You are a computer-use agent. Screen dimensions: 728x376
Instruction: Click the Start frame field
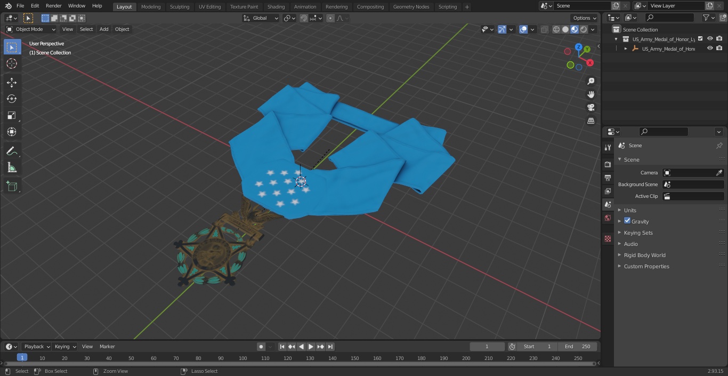tap(537, 347)
